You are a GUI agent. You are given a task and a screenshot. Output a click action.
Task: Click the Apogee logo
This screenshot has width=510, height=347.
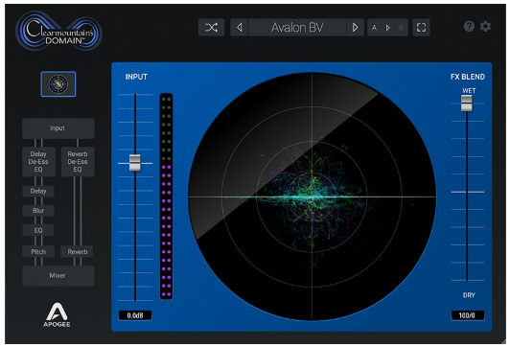click(57, 314)
